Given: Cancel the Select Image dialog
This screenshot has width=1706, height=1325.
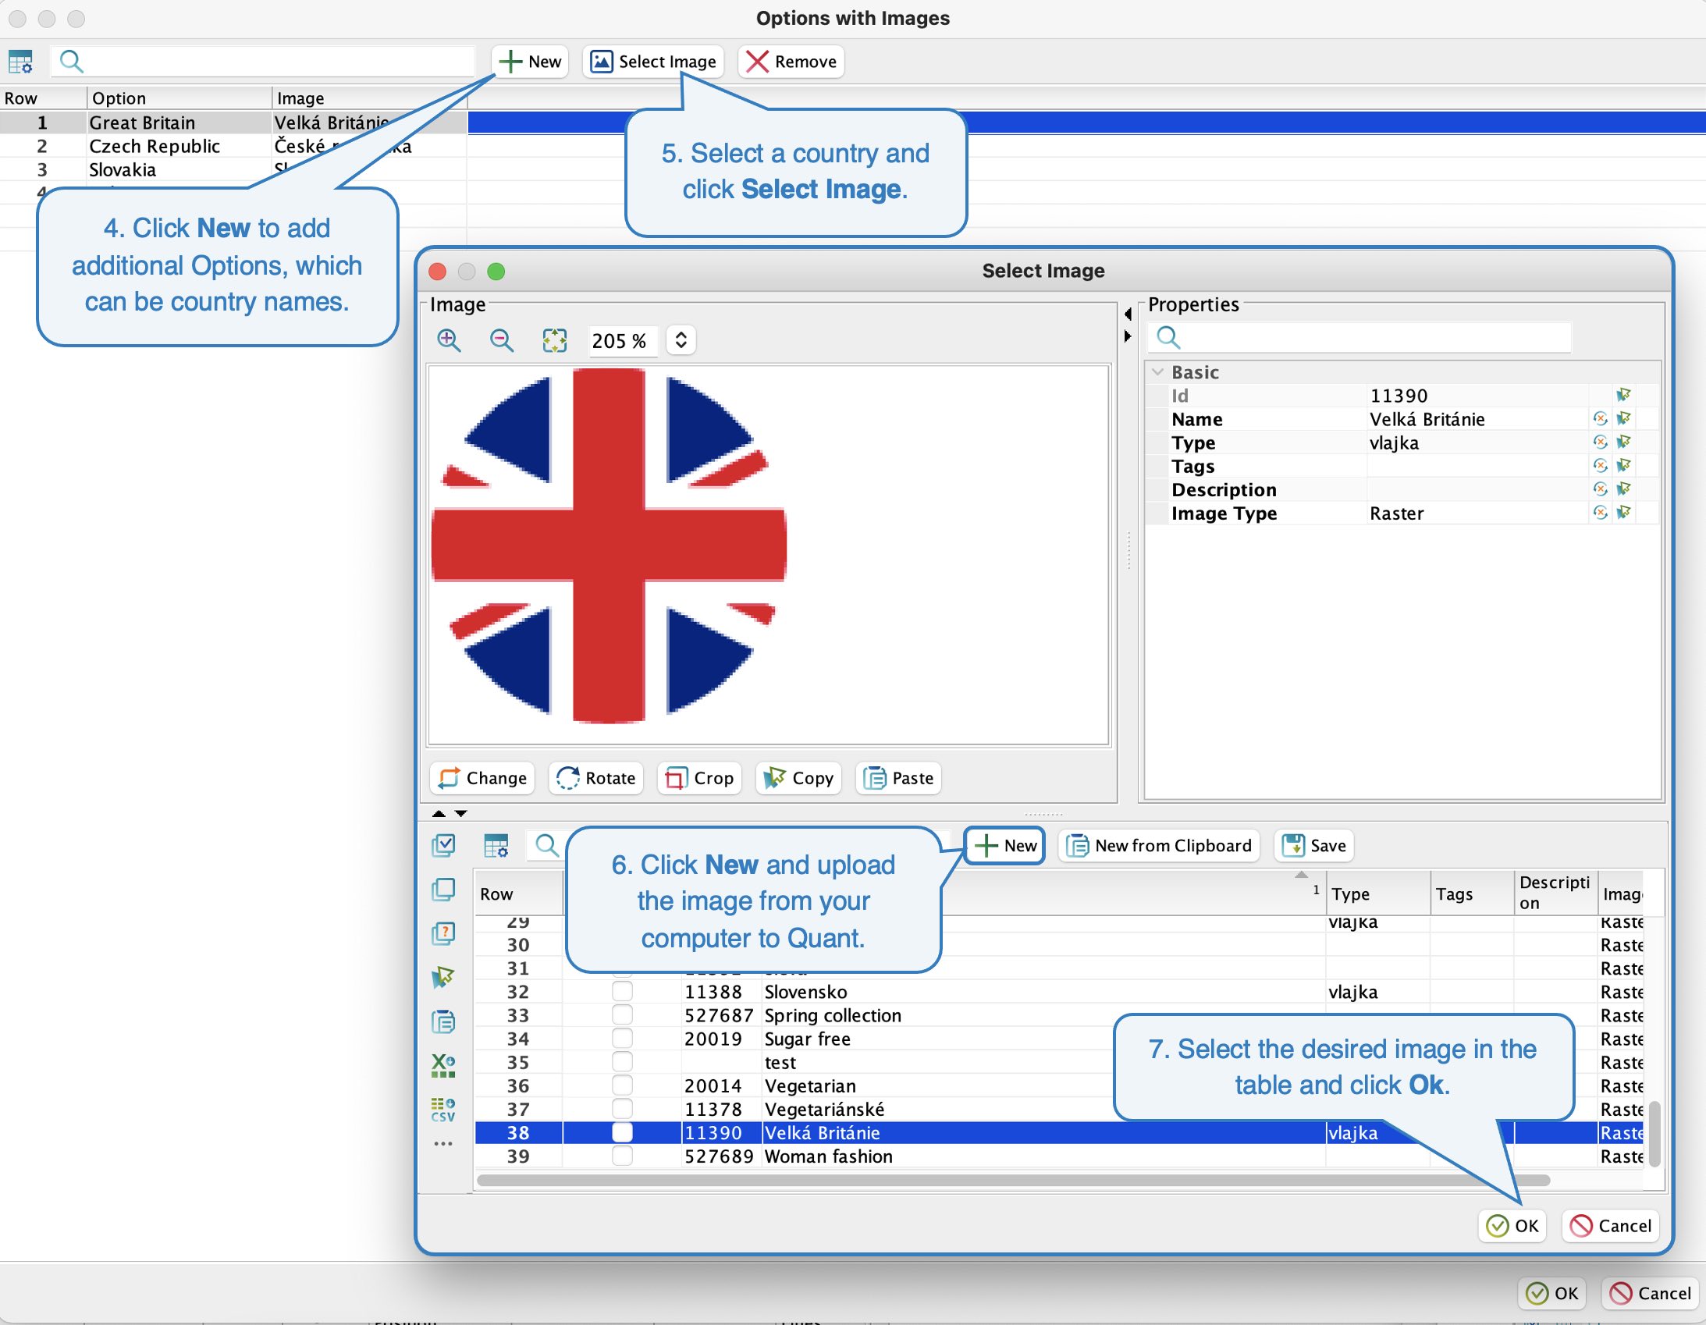Looking at the screenshot, I should coord(1611,1226).
